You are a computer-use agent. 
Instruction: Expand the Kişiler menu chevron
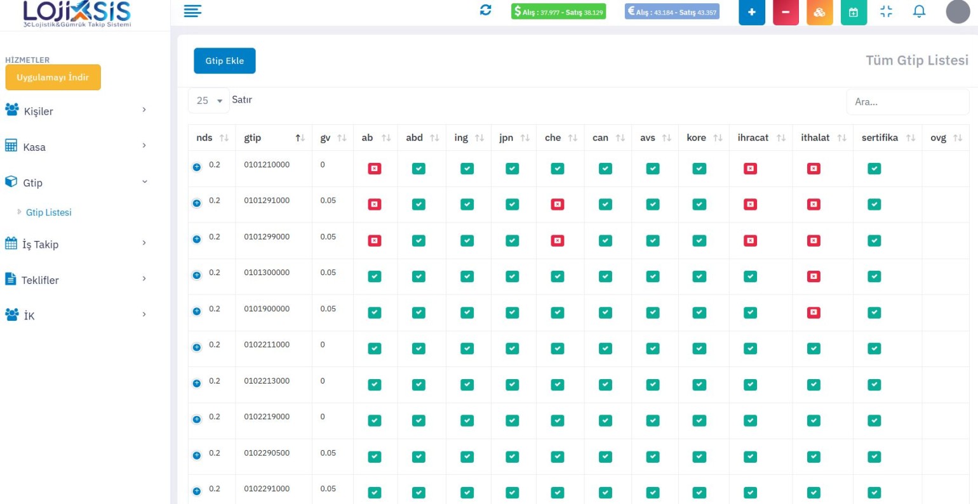(x=144, y=110)
